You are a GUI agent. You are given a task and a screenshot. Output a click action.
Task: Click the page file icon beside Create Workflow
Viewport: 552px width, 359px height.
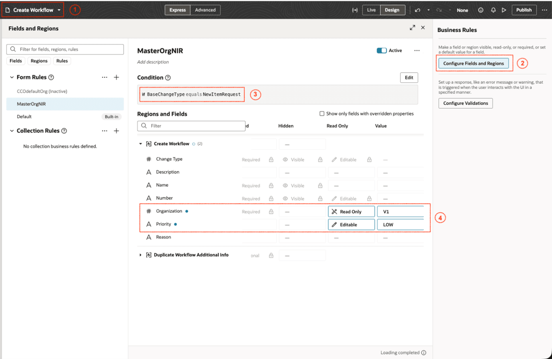point(7,10)
